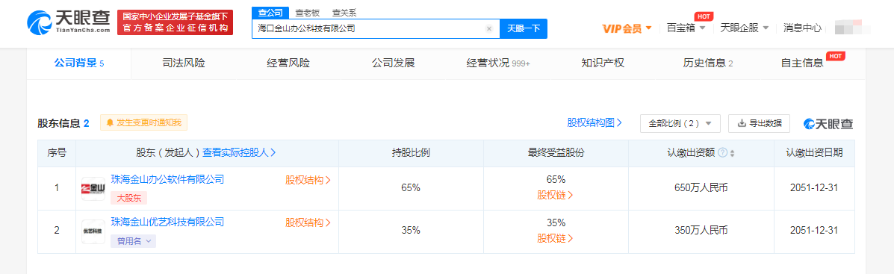Click the 大股东 tag
Screen dimensions: 894x274
point(129,198)
